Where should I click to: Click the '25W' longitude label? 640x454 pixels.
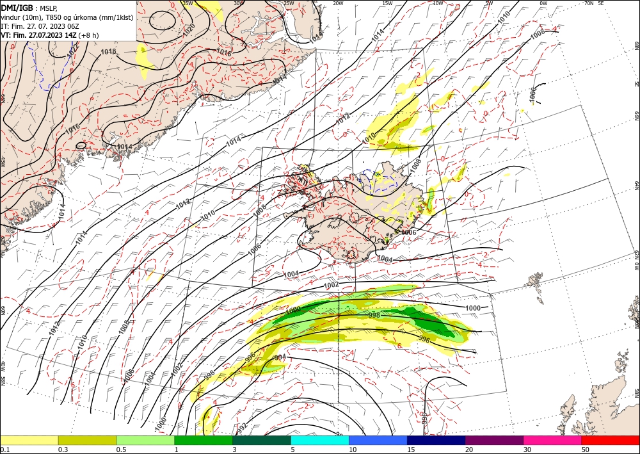(x=289, y=3)
